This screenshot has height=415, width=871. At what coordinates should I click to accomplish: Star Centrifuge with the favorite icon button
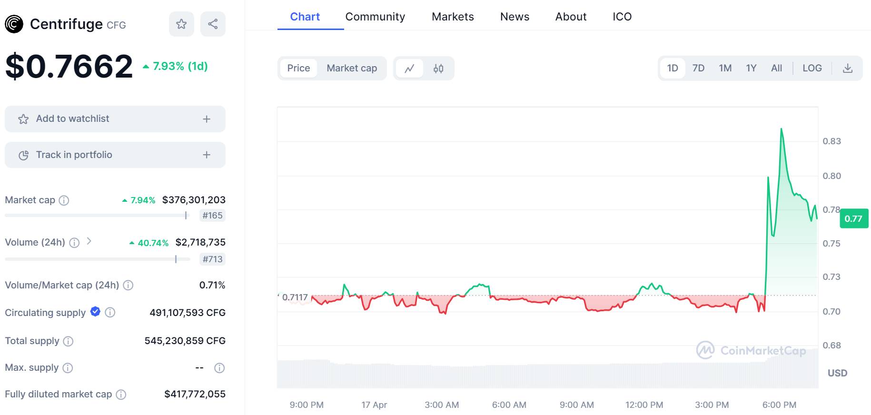(x=181, y=24)
